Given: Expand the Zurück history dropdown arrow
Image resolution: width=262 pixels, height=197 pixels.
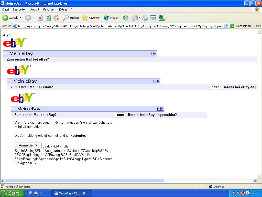Looking at the screenshot, I should click(x=21, y=18).
